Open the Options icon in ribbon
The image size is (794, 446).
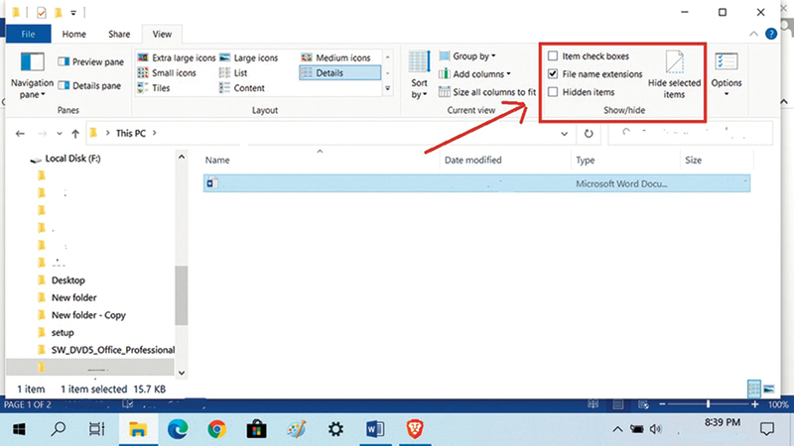pyautogui.click(x=726, y=64)
